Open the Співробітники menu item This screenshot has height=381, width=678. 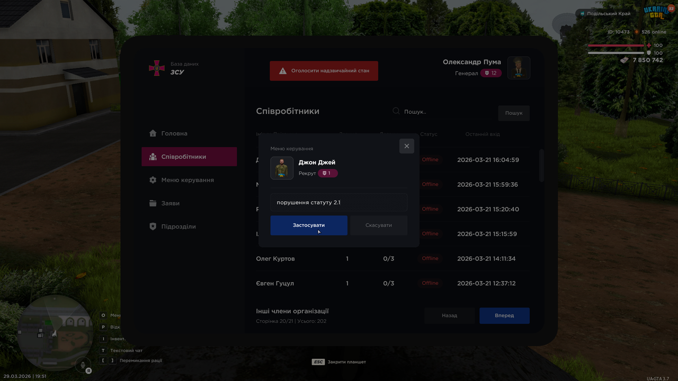(189, 157)
